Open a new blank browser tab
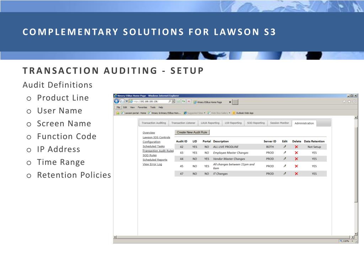The height and width of the screenshot is (273, 364). point(235,102)
